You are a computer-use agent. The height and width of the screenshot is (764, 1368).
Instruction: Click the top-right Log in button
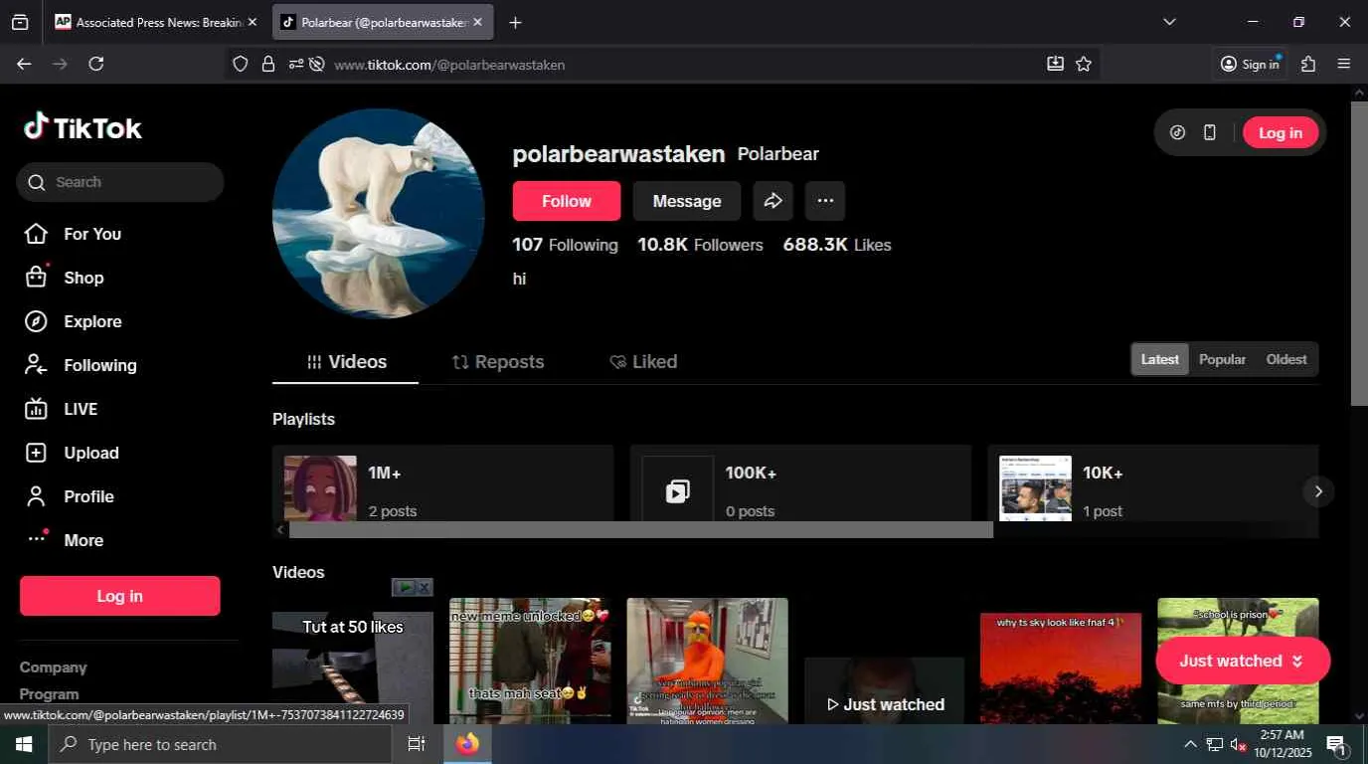click(x=1281, y=132)
